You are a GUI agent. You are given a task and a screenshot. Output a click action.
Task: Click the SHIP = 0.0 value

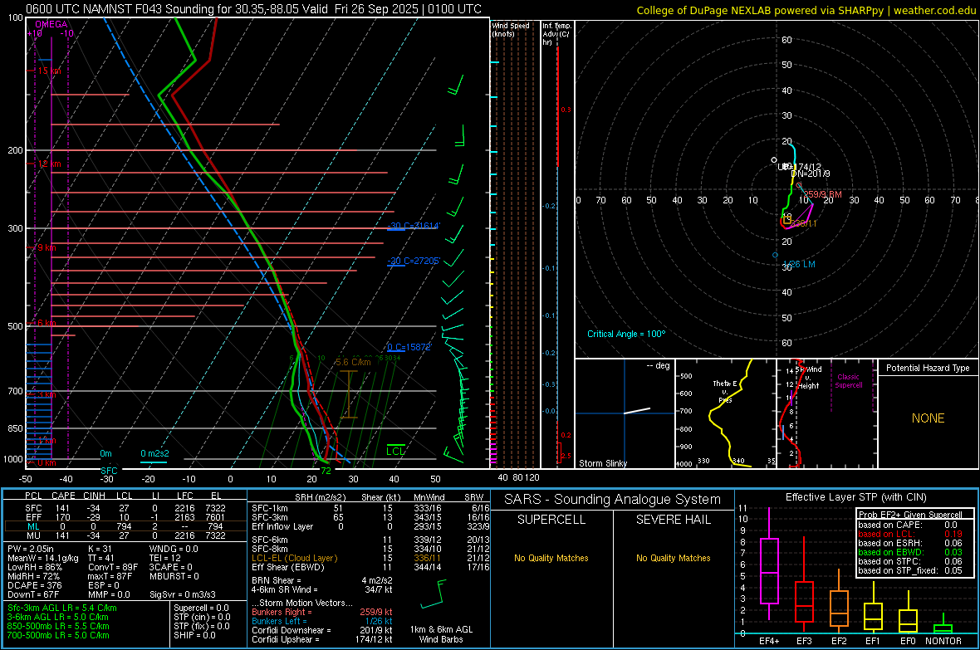[x=194, y=635]
